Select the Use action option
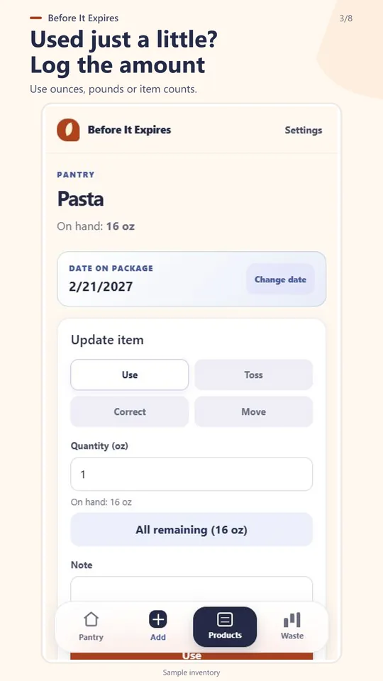This screenshot has width=383, height=681. (x=129, y=375)
